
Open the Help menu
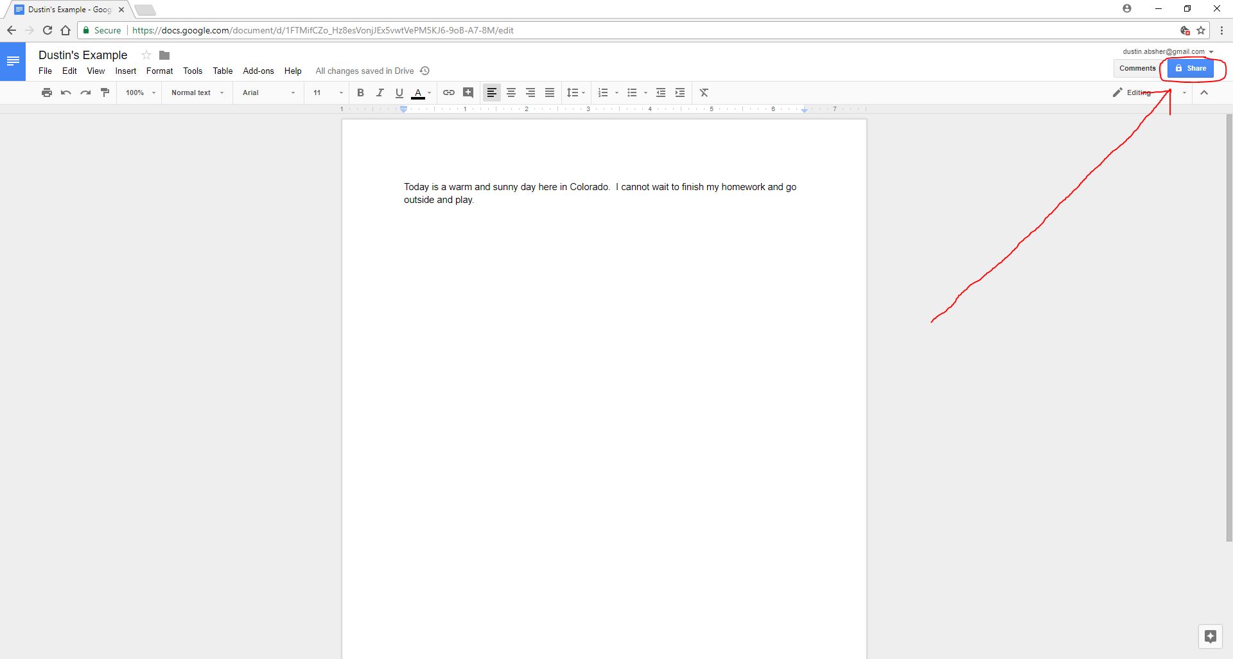(x=293, y=71)
